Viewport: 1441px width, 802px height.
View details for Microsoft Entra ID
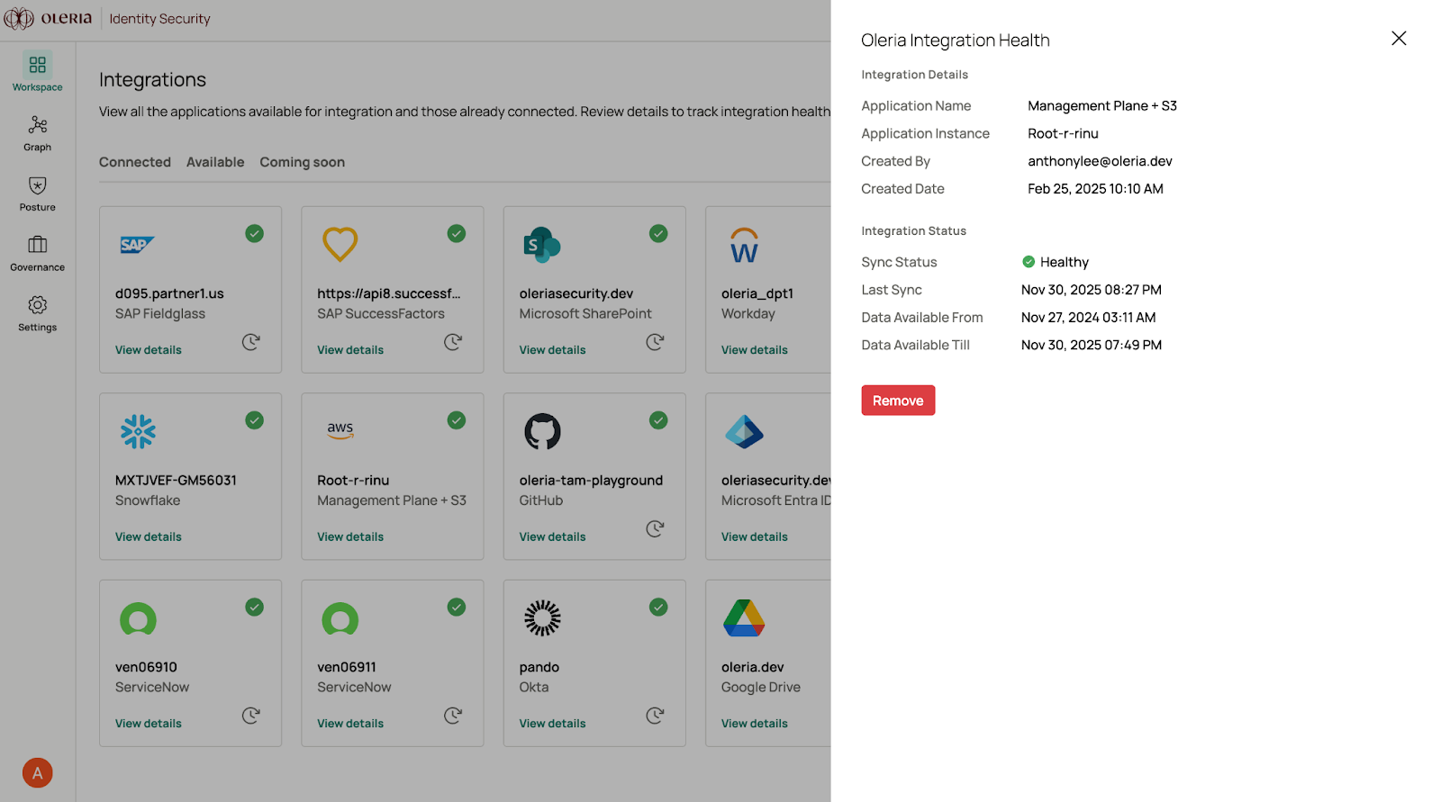tap(755, 536)
